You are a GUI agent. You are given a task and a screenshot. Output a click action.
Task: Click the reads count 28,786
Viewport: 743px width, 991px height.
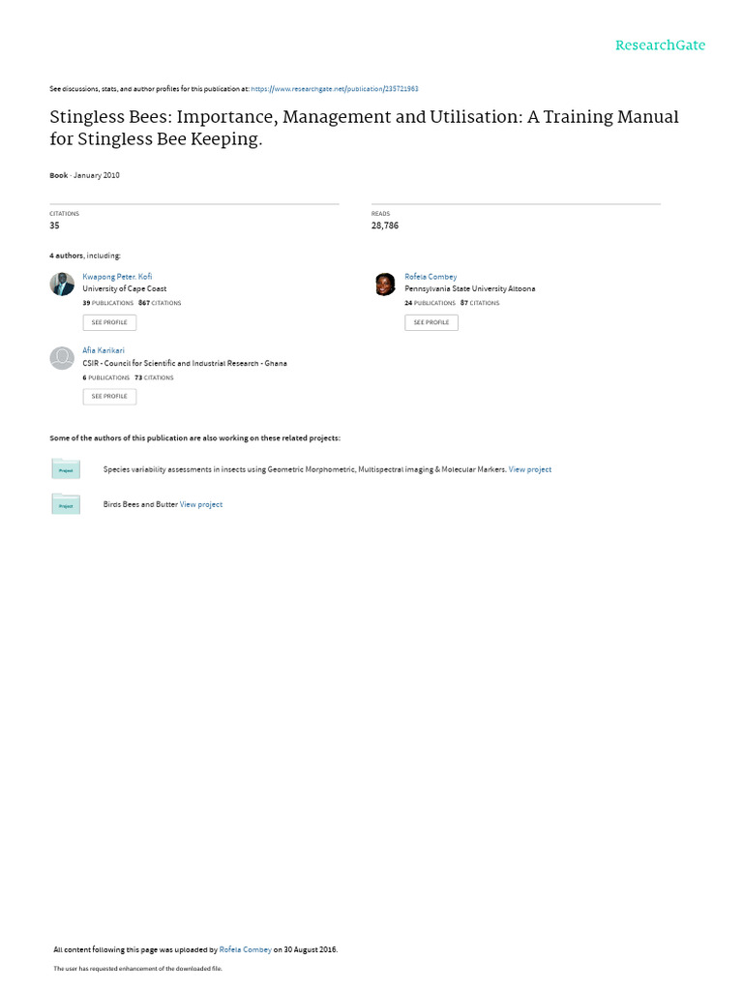tap(385, 225)
